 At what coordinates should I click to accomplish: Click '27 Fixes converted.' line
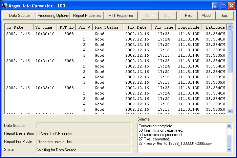[x=154, y=139]
